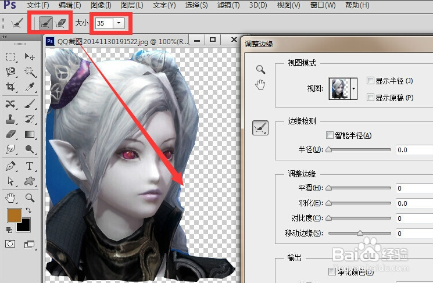Click the foreground color swatch

point(15,216)
